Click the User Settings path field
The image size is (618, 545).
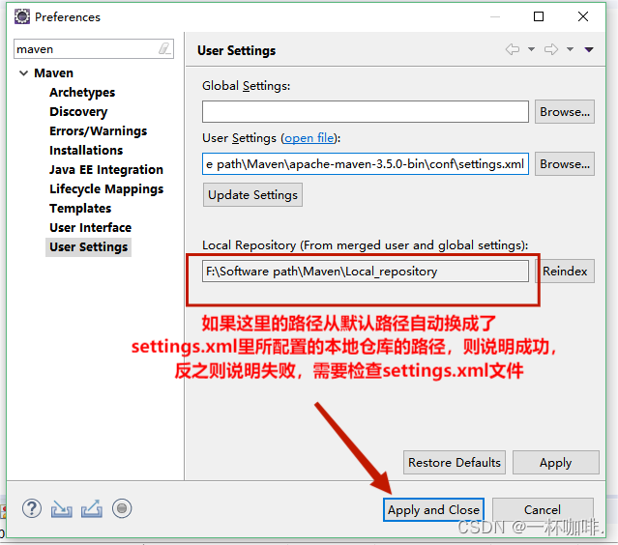click(366, 164)
